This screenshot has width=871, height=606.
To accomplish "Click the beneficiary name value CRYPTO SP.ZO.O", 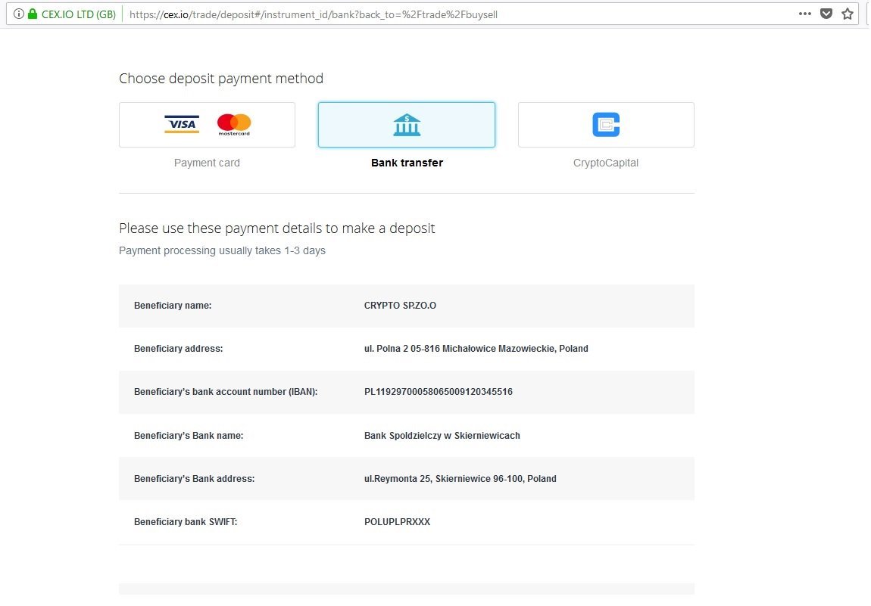I will click(400, 305).
